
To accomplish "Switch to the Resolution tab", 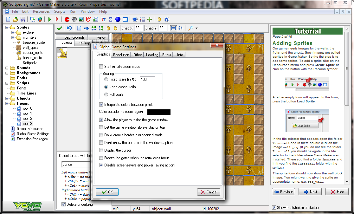I will tap(121, 55).
